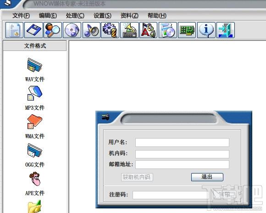Click the keyboard horn instrument icon
266x213 pixels.
click(129, 30)
